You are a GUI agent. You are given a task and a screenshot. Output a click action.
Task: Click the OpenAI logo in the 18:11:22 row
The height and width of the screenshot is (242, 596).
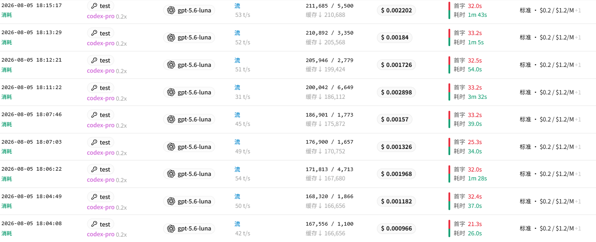tap(171, 92)
